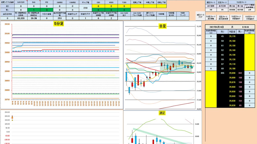
Task: Click the 5MBBブレイク header cell
Action: click(183, 14)
